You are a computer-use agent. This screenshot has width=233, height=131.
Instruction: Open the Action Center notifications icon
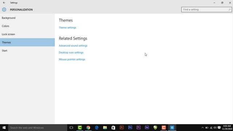click(219, 127)
